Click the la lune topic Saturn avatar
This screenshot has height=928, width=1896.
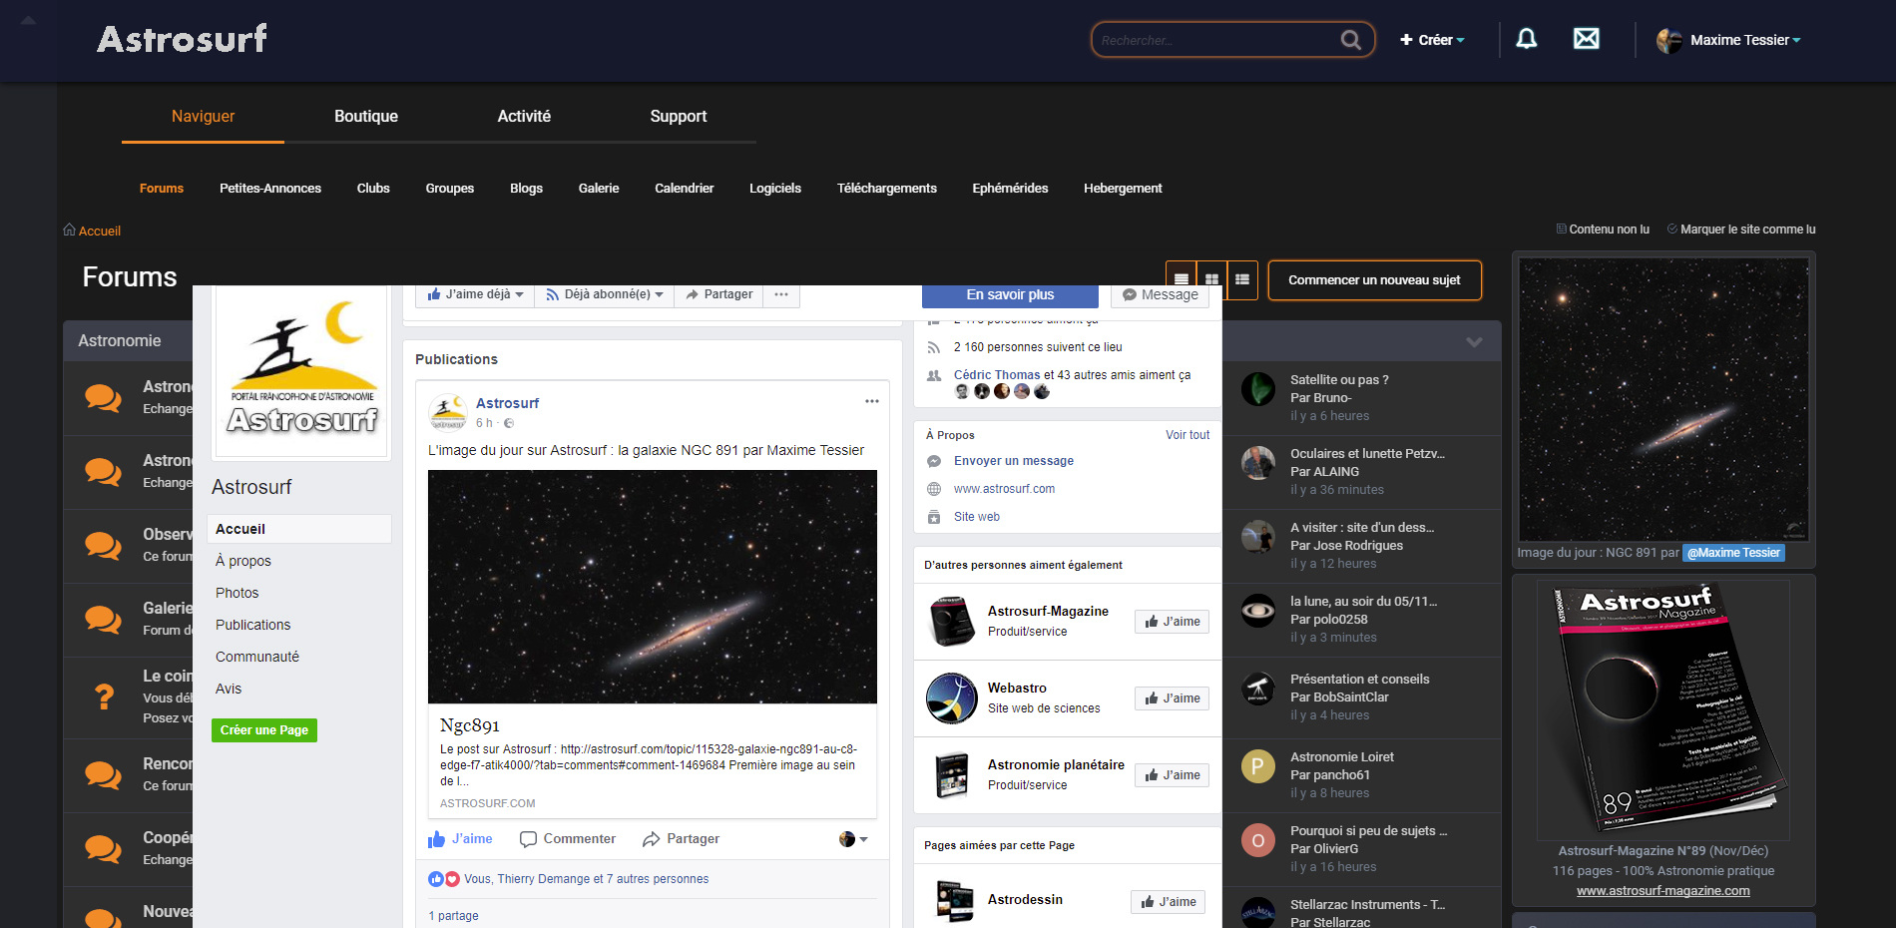pos(1257,610)
